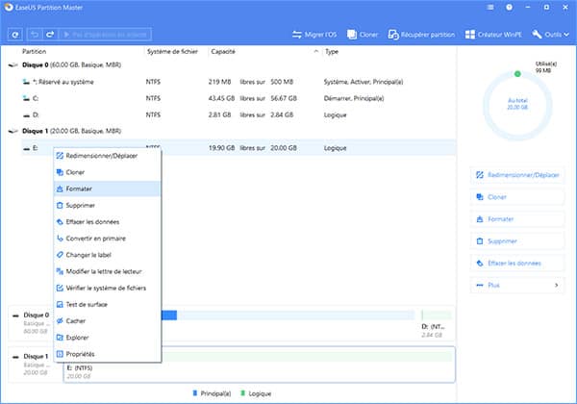Click the D: partition block in disk map

pos(435,320)
